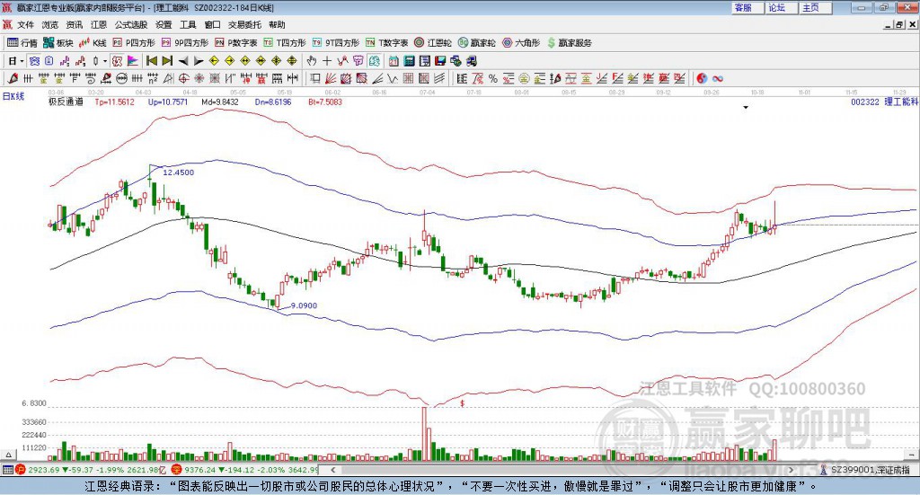
Task: Click the keyboard grid icon in status bar
Action: (7, 470)
